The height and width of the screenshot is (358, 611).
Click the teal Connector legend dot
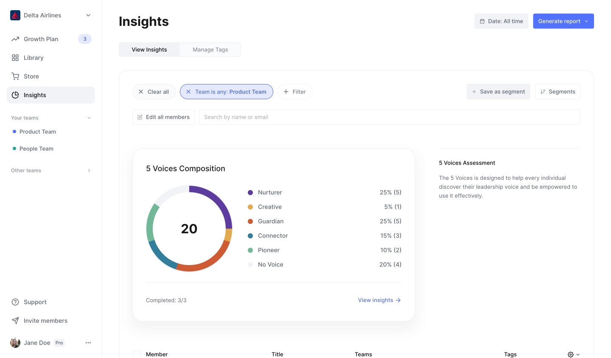tap(250, 236)
